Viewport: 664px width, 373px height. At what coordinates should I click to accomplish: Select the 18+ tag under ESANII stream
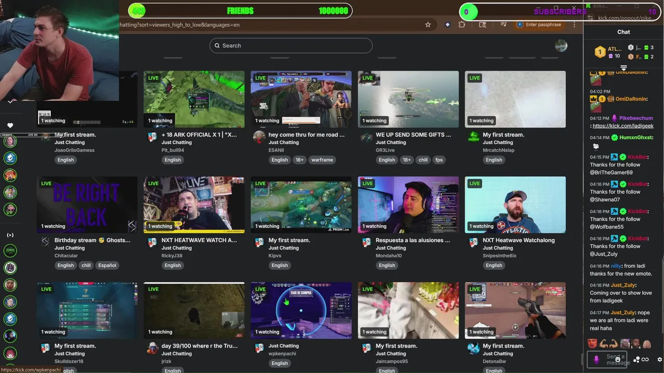pos(299,160)
